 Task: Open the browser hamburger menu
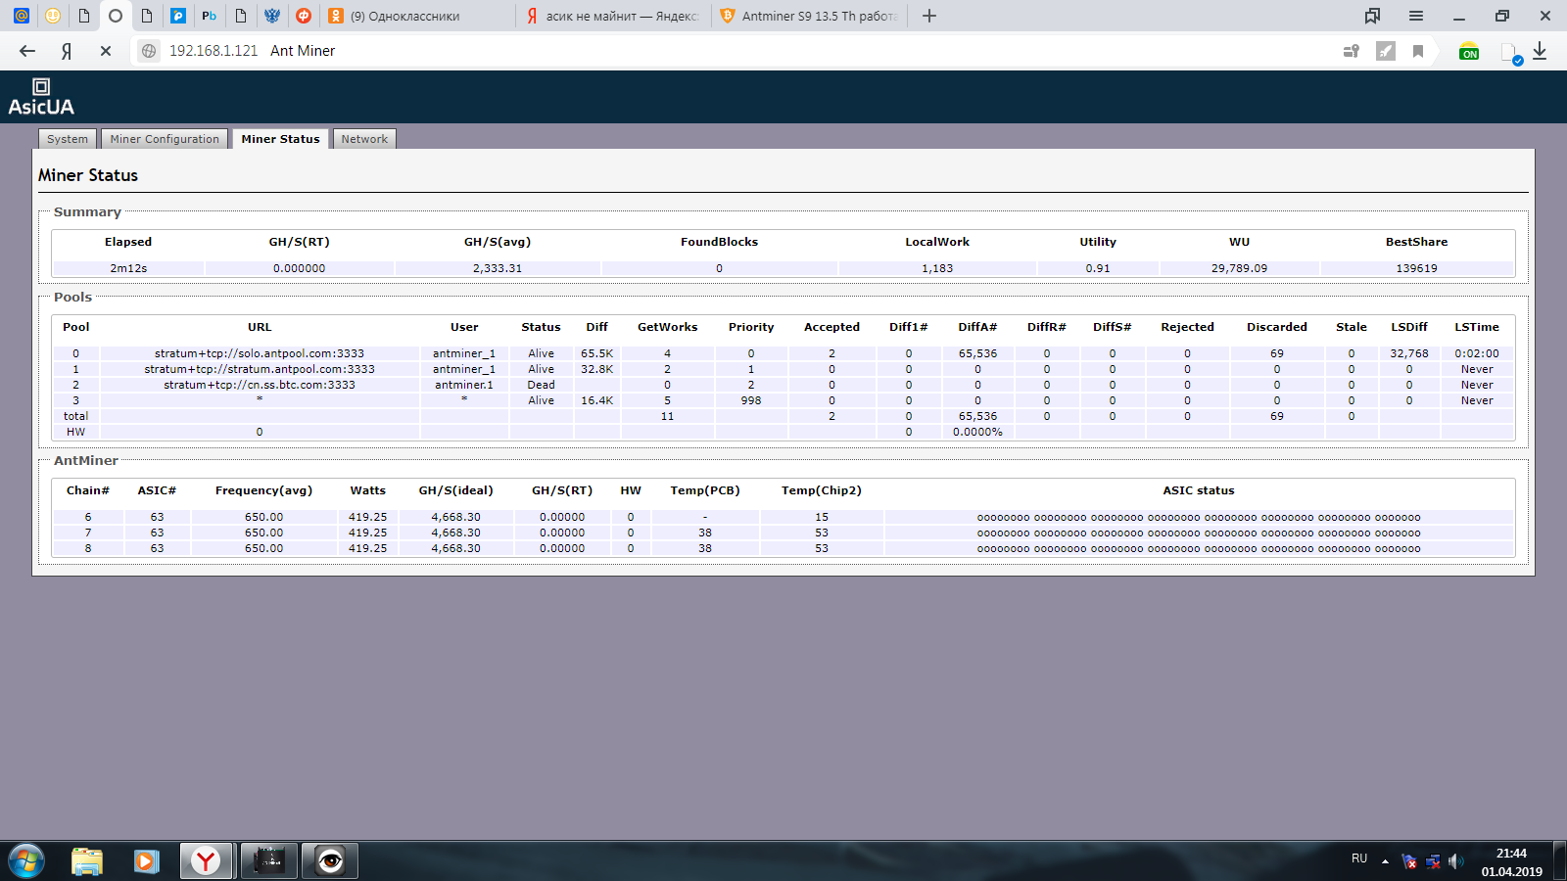[x=1416, y=16]
